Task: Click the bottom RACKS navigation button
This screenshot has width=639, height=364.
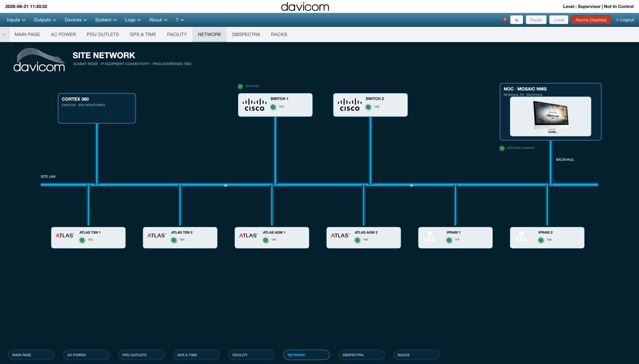Action: pos(417,355)
